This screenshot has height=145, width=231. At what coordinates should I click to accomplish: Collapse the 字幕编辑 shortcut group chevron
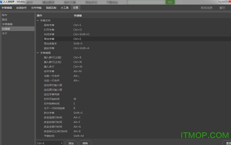[38, 53]
